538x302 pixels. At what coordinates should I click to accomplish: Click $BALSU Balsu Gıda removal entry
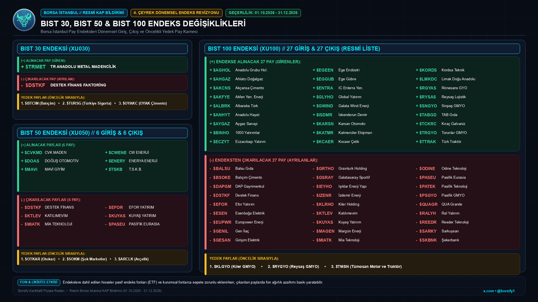231,169
